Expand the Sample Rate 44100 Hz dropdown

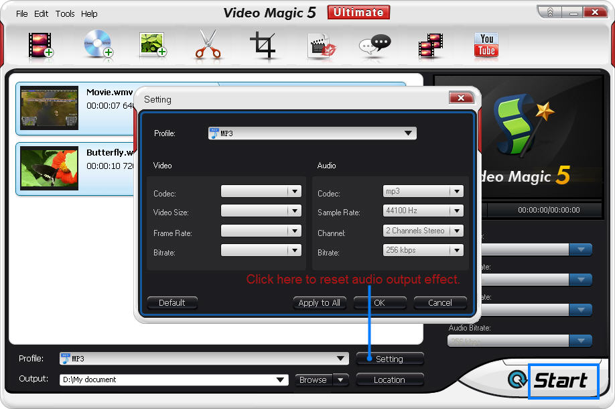[457, 211]
